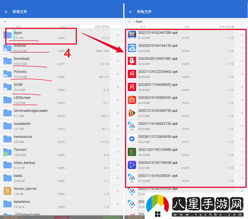This screenshot has height=219, width=248.
Task: Click 1.61 GB size of Apps
Action: (19, 38)
